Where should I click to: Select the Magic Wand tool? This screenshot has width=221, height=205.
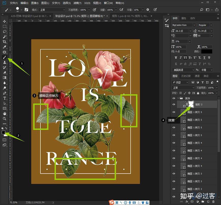pos(5,37)
